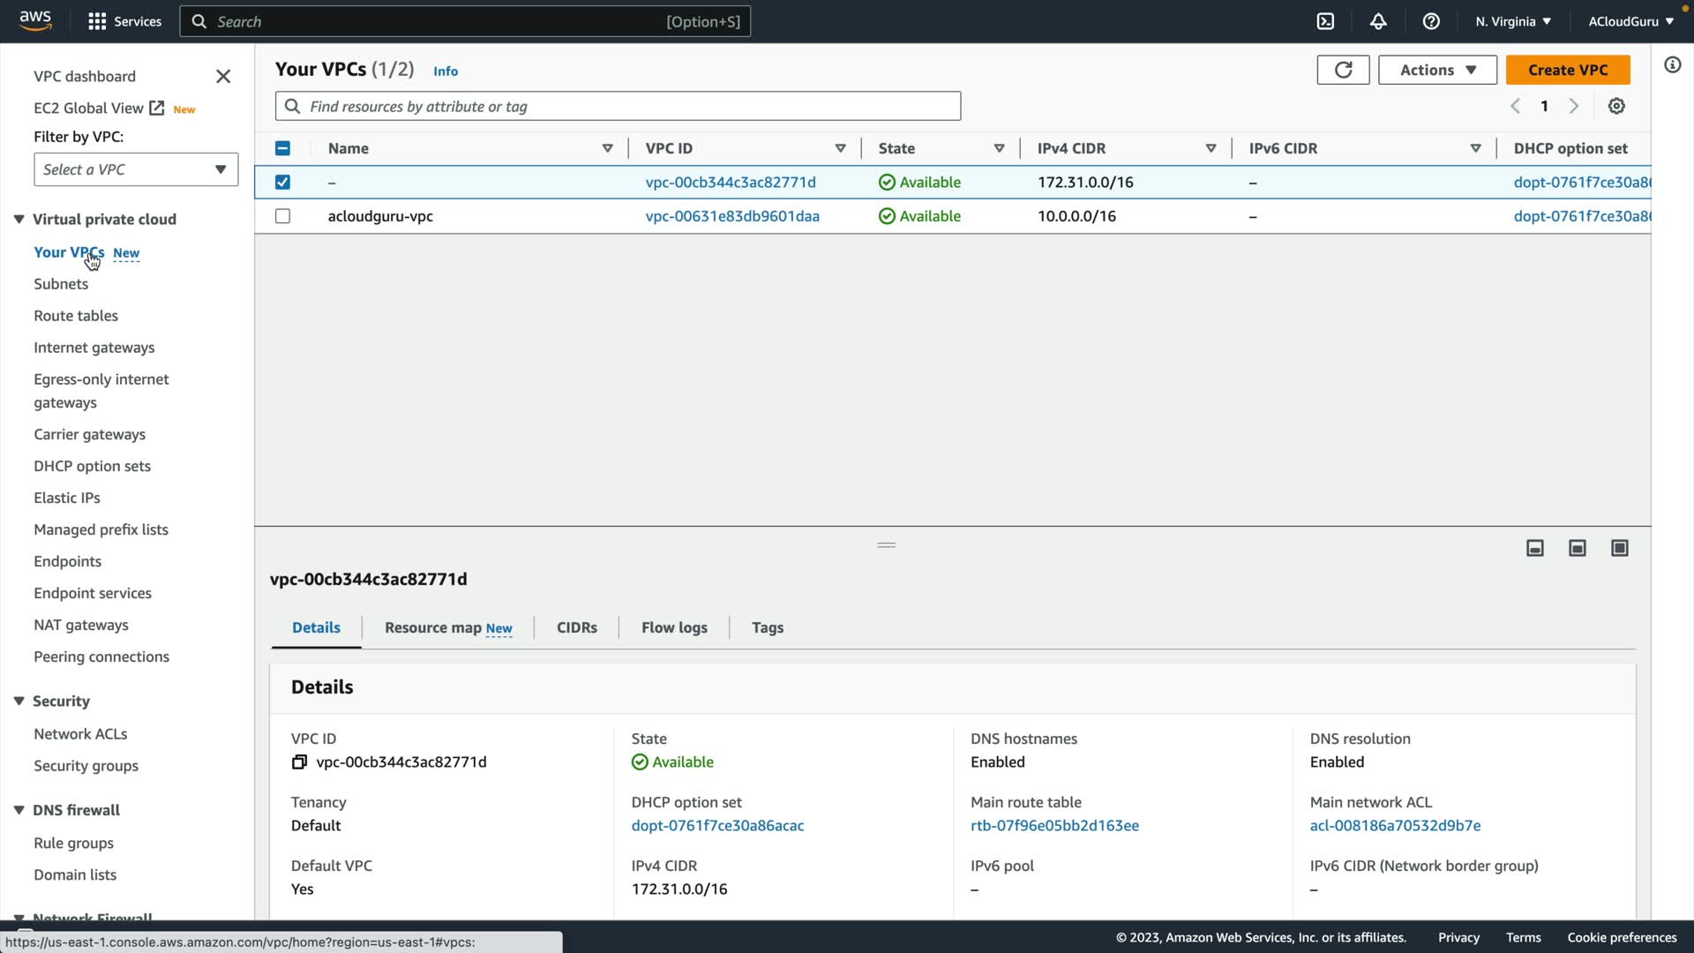
Task: Close the VPC navigation sidebar
Action: pos(223,77)
